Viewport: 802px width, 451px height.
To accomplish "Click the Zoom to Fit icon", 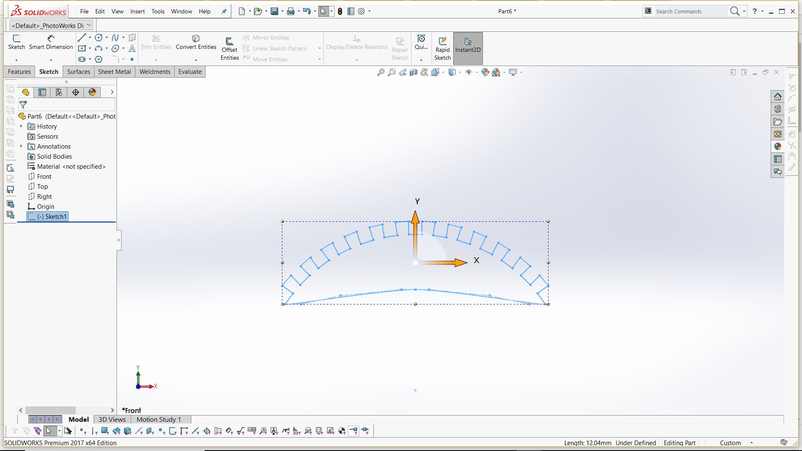I will coord(381,72).
